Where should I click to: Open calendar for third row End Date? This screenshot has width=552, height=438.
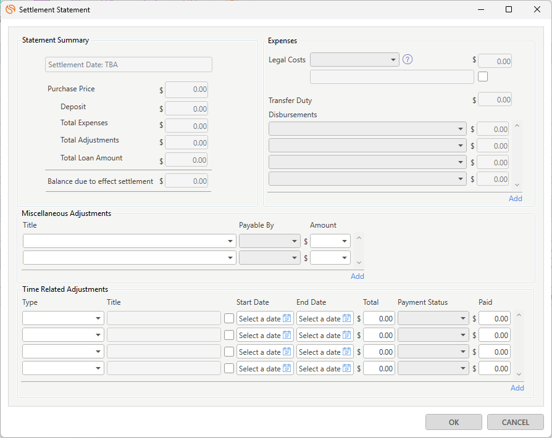pyautogui.click(x=346, y=352)
